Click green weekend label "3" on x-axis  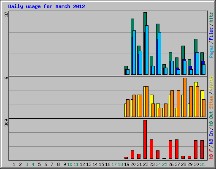(27, 164)
